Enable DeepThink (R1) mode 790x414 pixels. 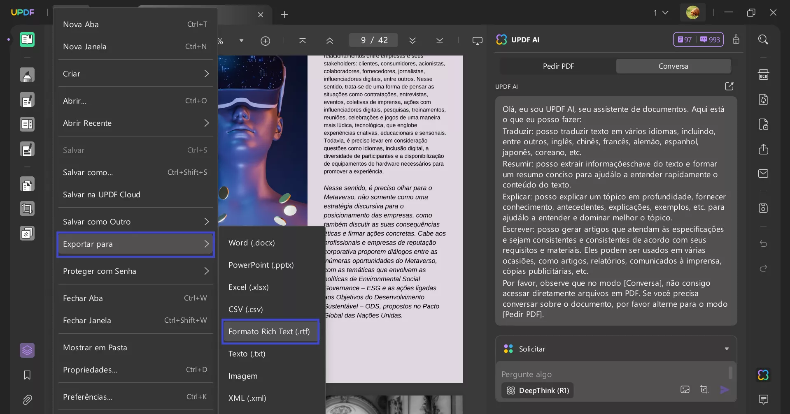[x=537, y=391]
